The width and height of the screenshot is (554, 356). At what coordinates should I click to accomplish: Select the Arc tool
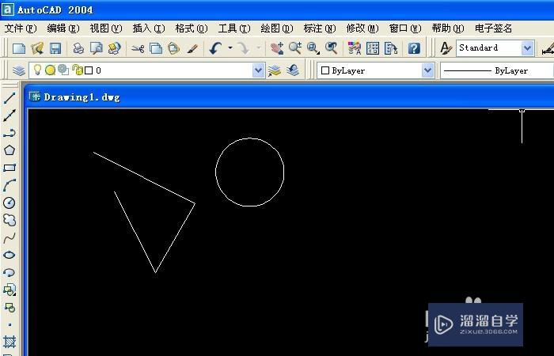[x=9, y=185]
